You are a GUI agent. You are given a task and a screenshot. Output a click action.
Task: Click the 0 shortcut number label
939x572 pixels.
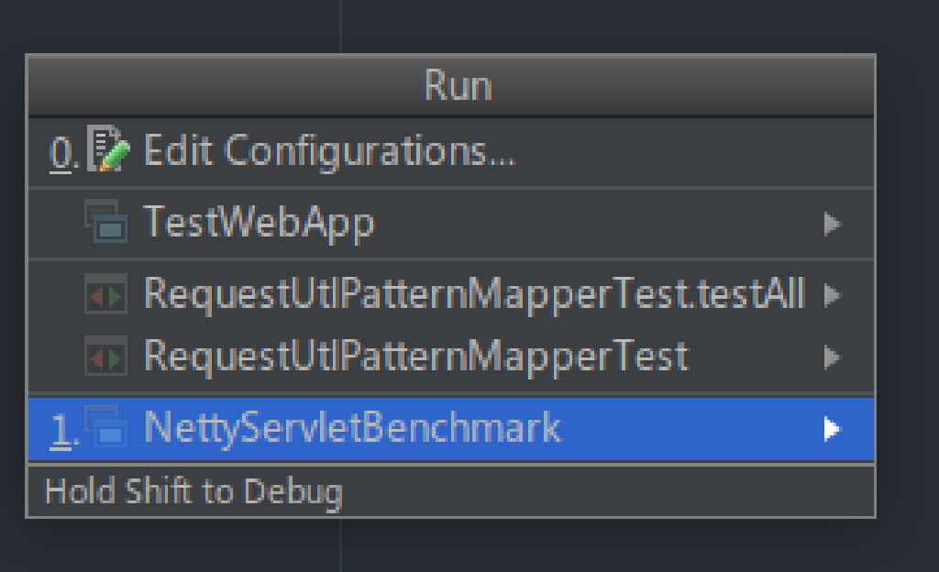tap(62, 153)
